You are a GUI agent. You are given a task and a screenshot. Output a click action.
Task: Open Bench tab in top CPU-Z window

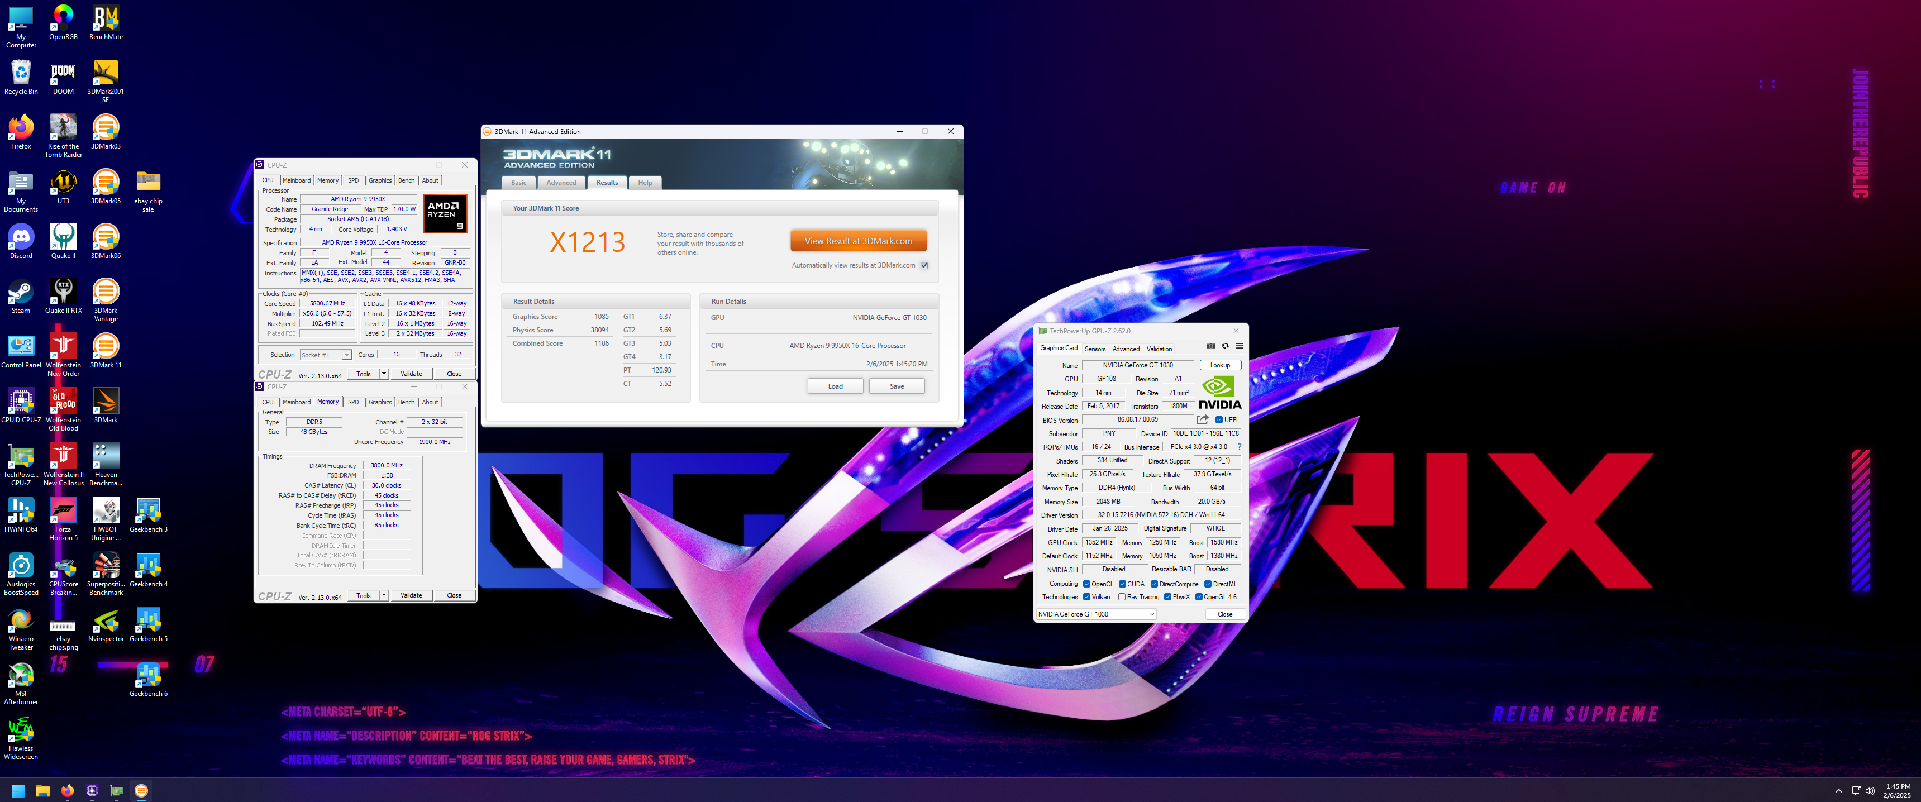[407, 180]
